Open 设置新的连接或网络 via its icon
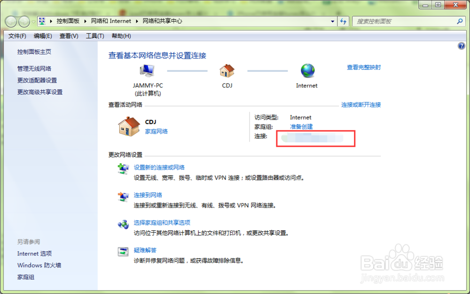 click(x=123, y=169)
